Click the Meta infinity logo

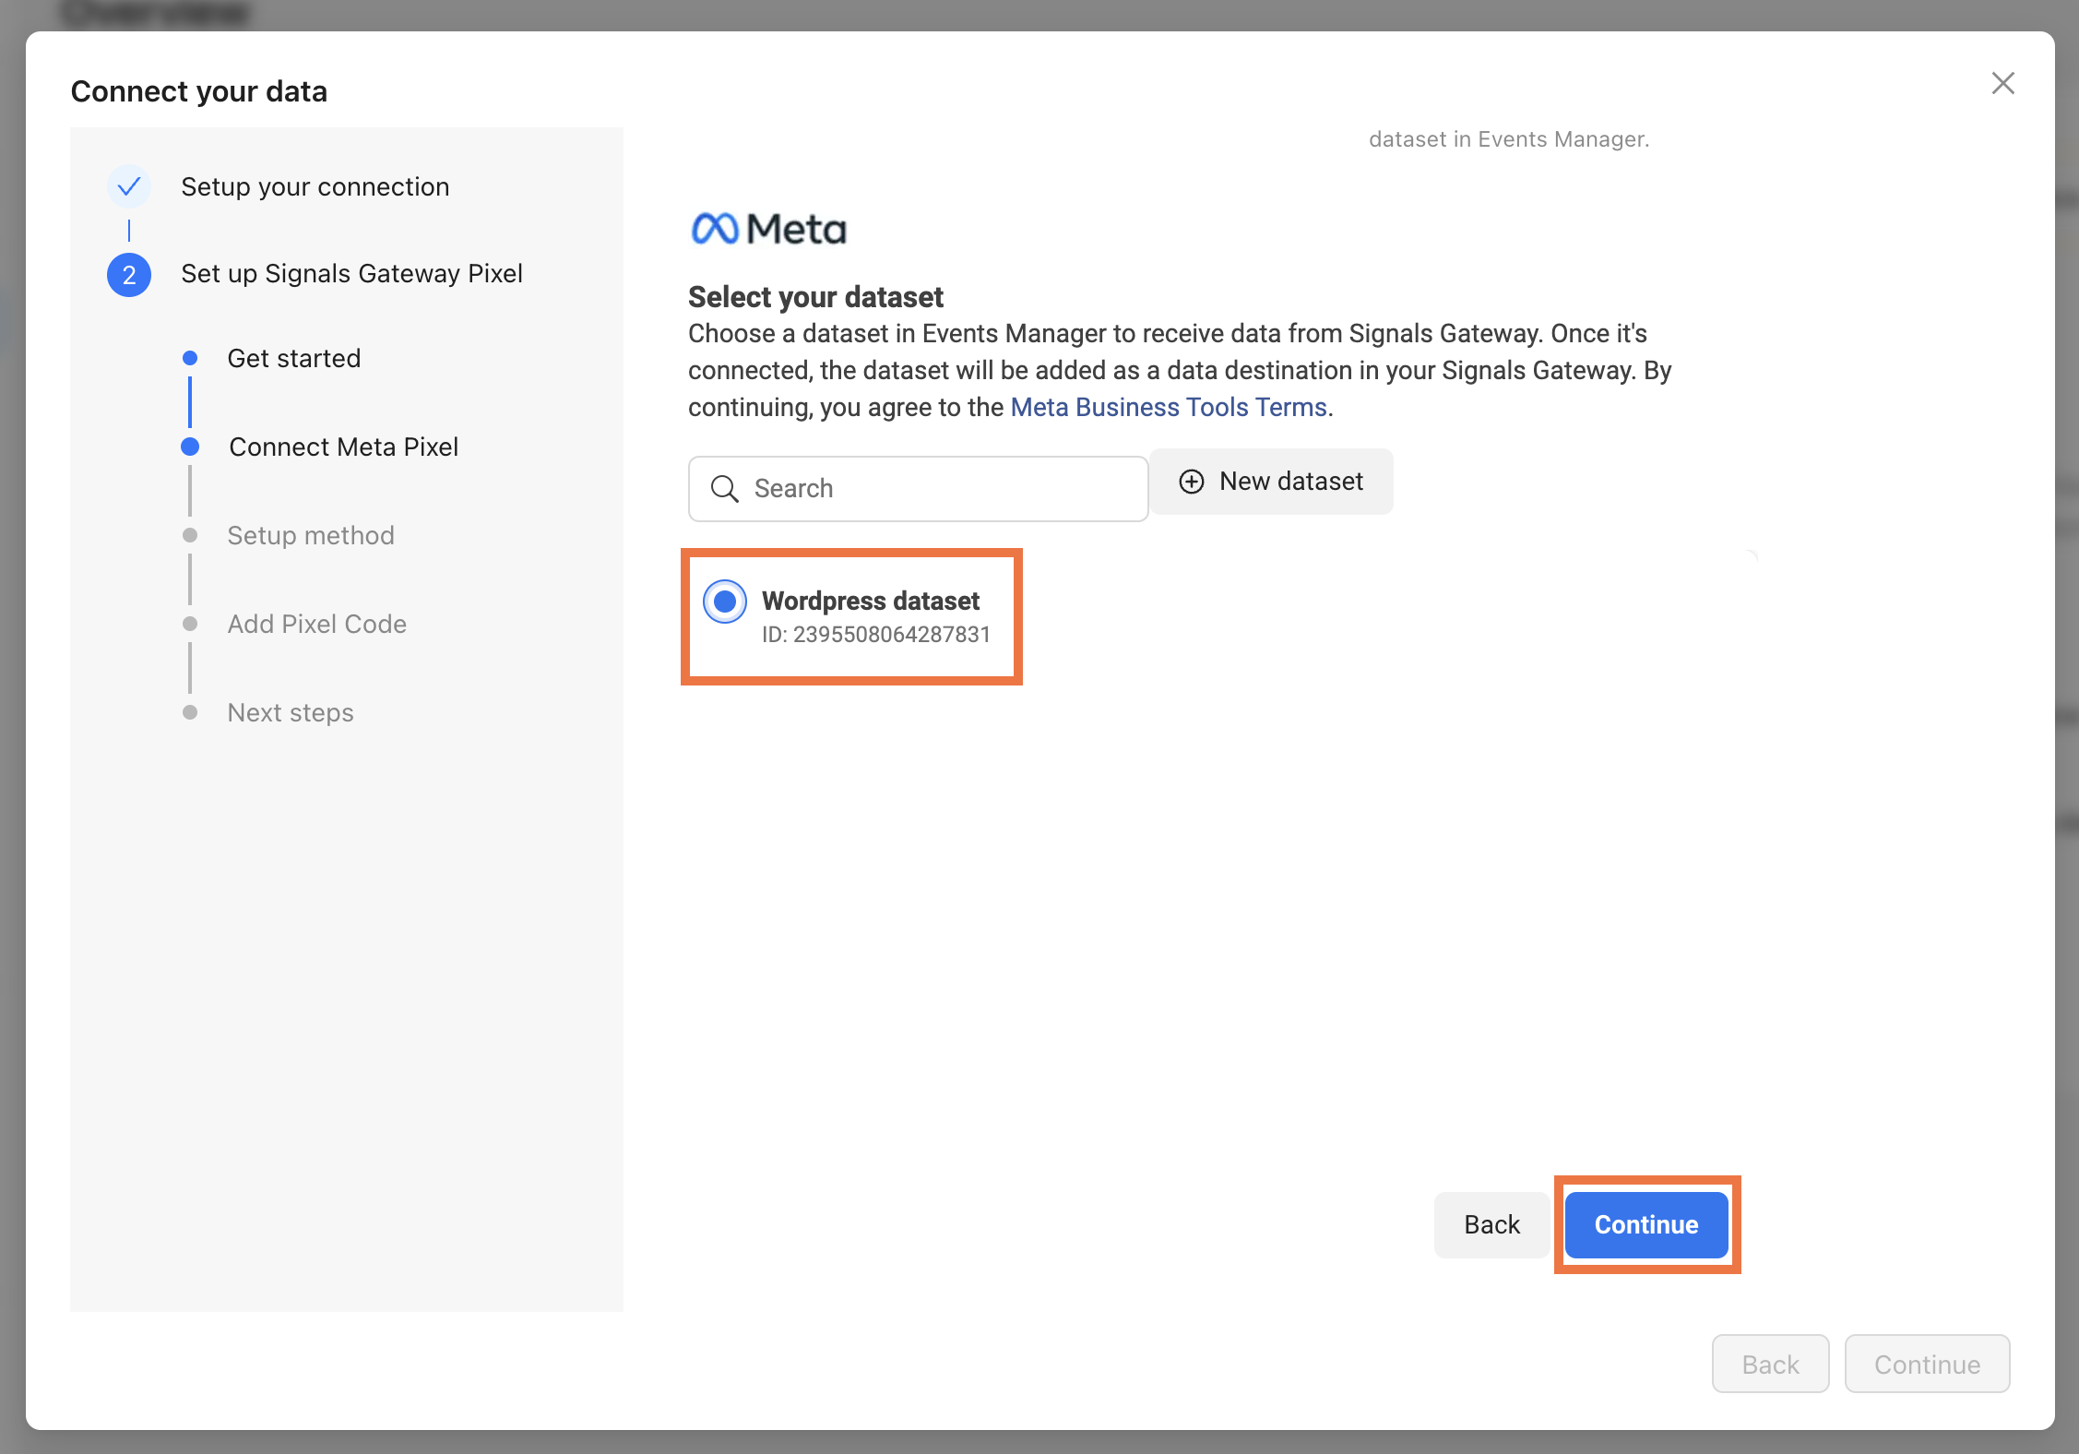(715, 229)
